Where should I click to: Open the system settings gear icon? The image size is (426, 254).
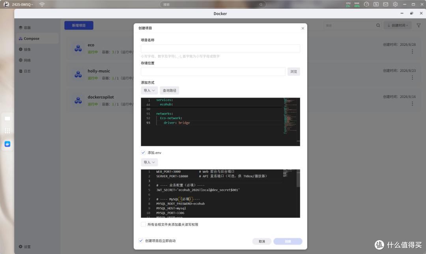point(395,4)
